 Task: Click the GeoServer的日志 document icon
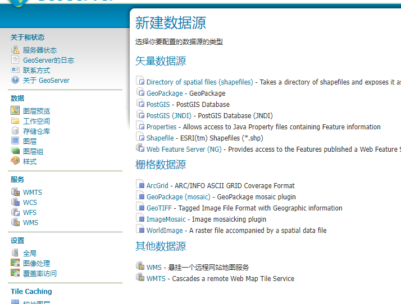click(x=15, y=60)
